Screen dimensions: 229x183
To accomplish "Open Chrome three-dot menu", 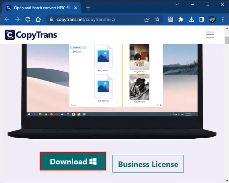I will 223,20.
